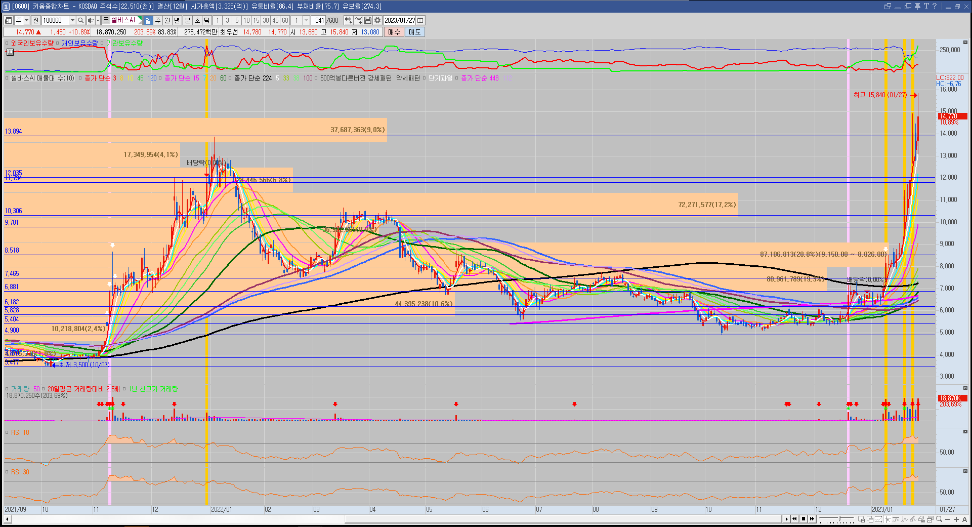972x527 pixels.
Task: Select the 틱 tick chart period
Action: tap(206, 20)
